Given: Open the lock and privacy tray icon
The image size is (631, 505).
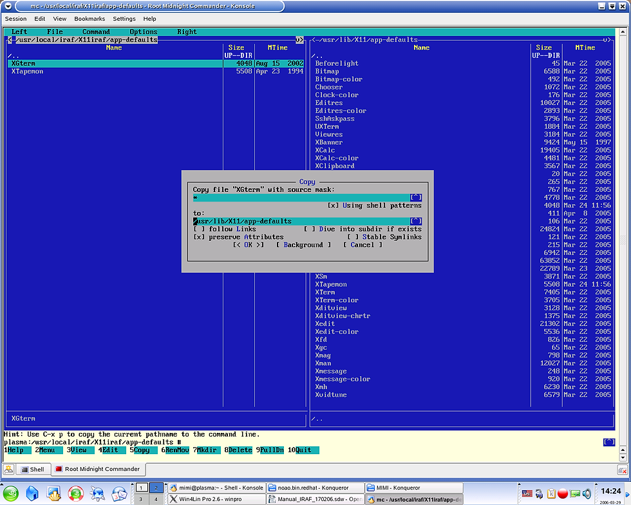Looking at the screenshot, I should pos(540,493).
